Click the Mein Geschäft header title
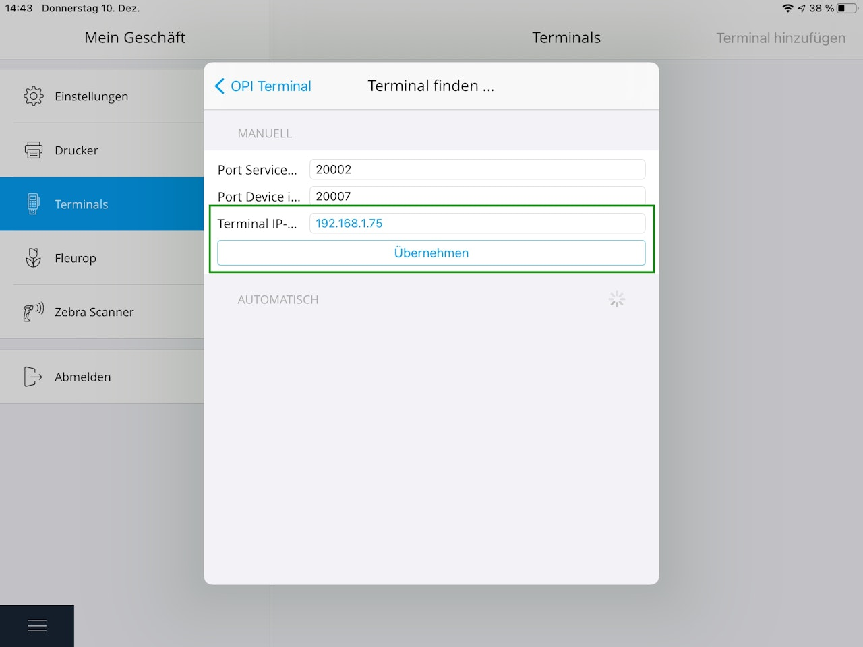 coord(135,38)
